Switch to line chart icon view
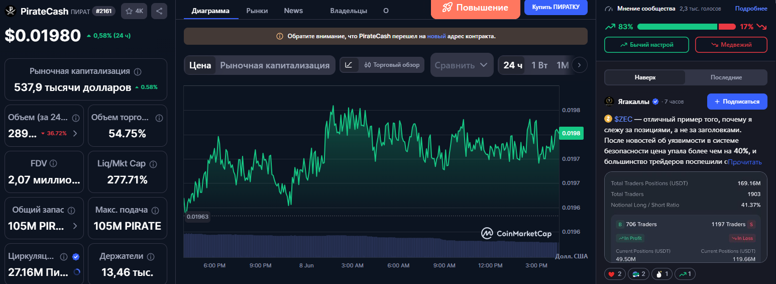This screenshot has width=776, height=284. click(349, 65)
